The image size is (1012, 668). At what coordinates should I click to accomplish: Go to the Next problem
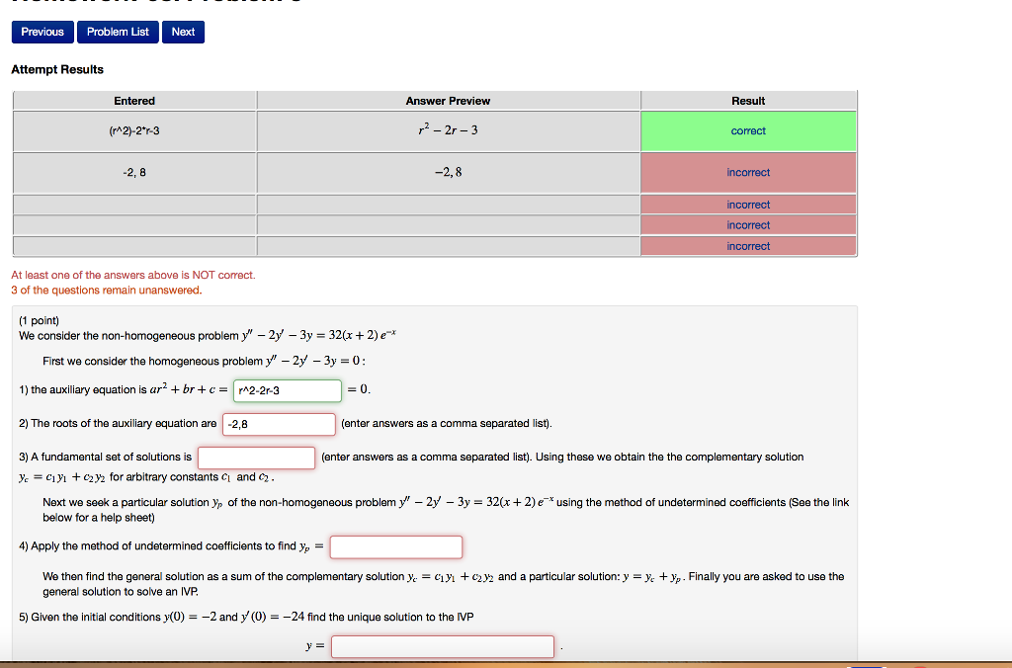tap(183, 32)
